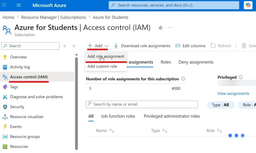Viewport: 256px width, 153px height.
Task: Open the Type : All filter
Action: click(x=221, y=105)
